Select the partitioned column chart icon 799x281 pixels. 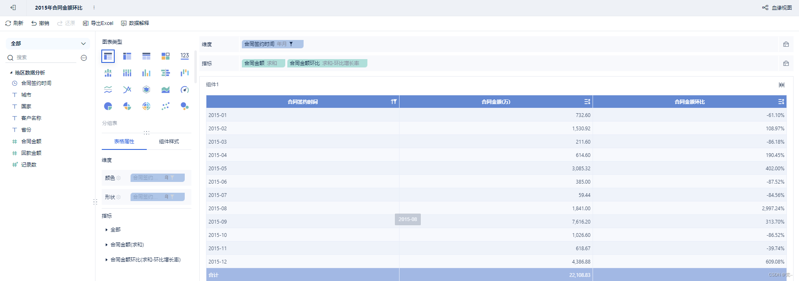point(108,73)
